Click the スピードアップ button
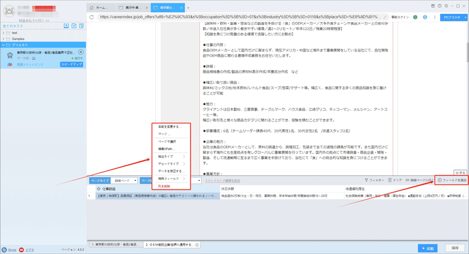The image size is (469, 254). click(x=72, y=65)
